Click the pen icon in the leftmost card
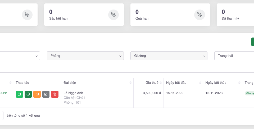The width and height of the screenshot is (254, 129). (27, 15)
